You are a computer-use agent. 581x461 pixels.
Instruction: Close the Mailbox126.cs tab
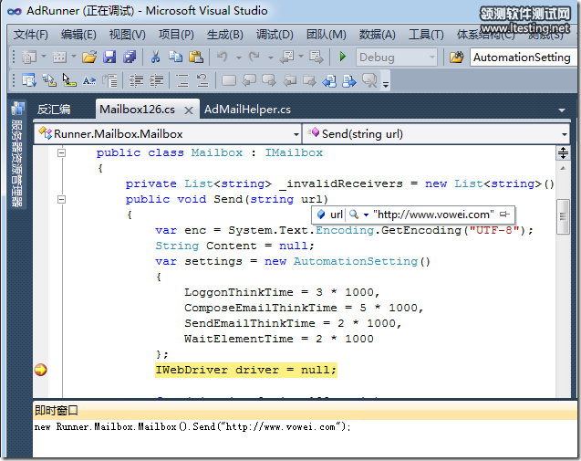pos(189,110)
